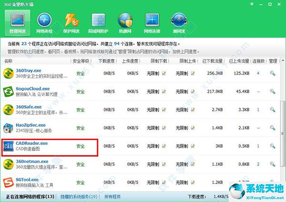Open the 网络体检 tool
Viewport: 286px width, 202px height.
(44, 23)
